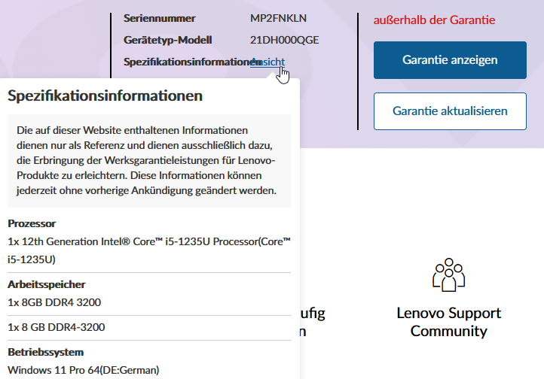Click the Arbeitsspeicher heading
The height and width of the screenshot is (379, 544).
47,284
